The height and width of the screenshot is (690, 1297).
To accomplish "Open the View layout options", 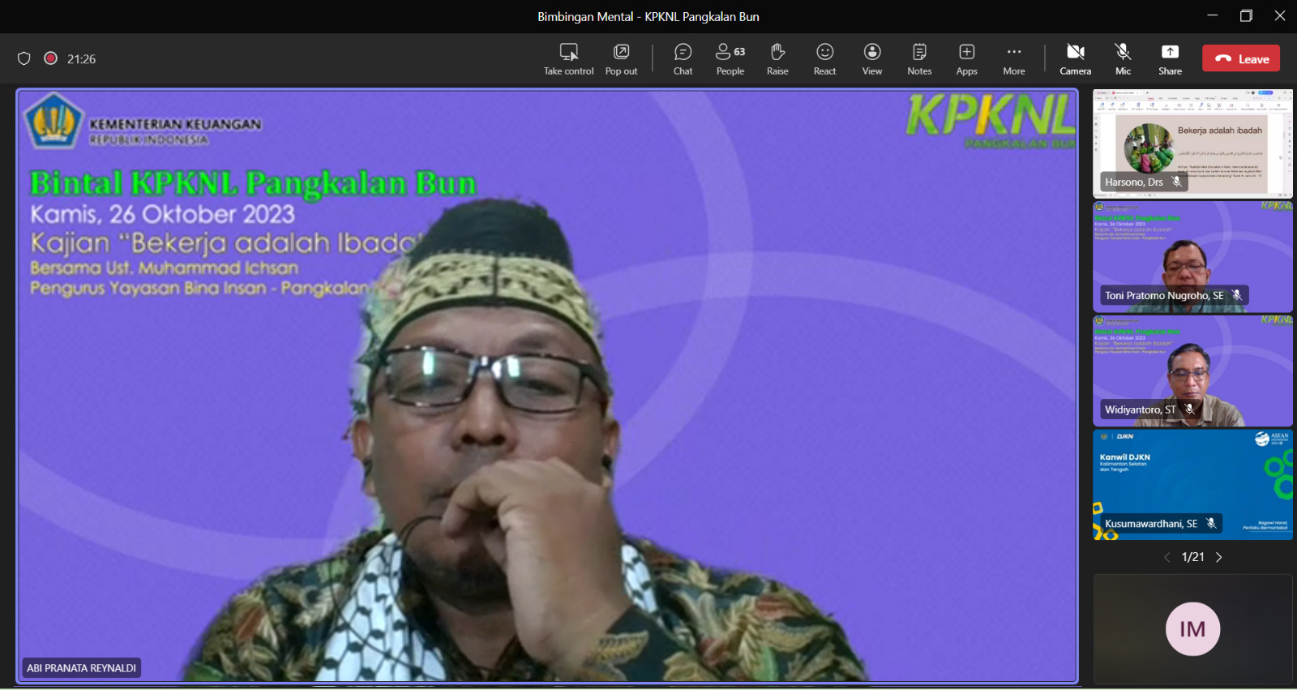I will (872, 59).
